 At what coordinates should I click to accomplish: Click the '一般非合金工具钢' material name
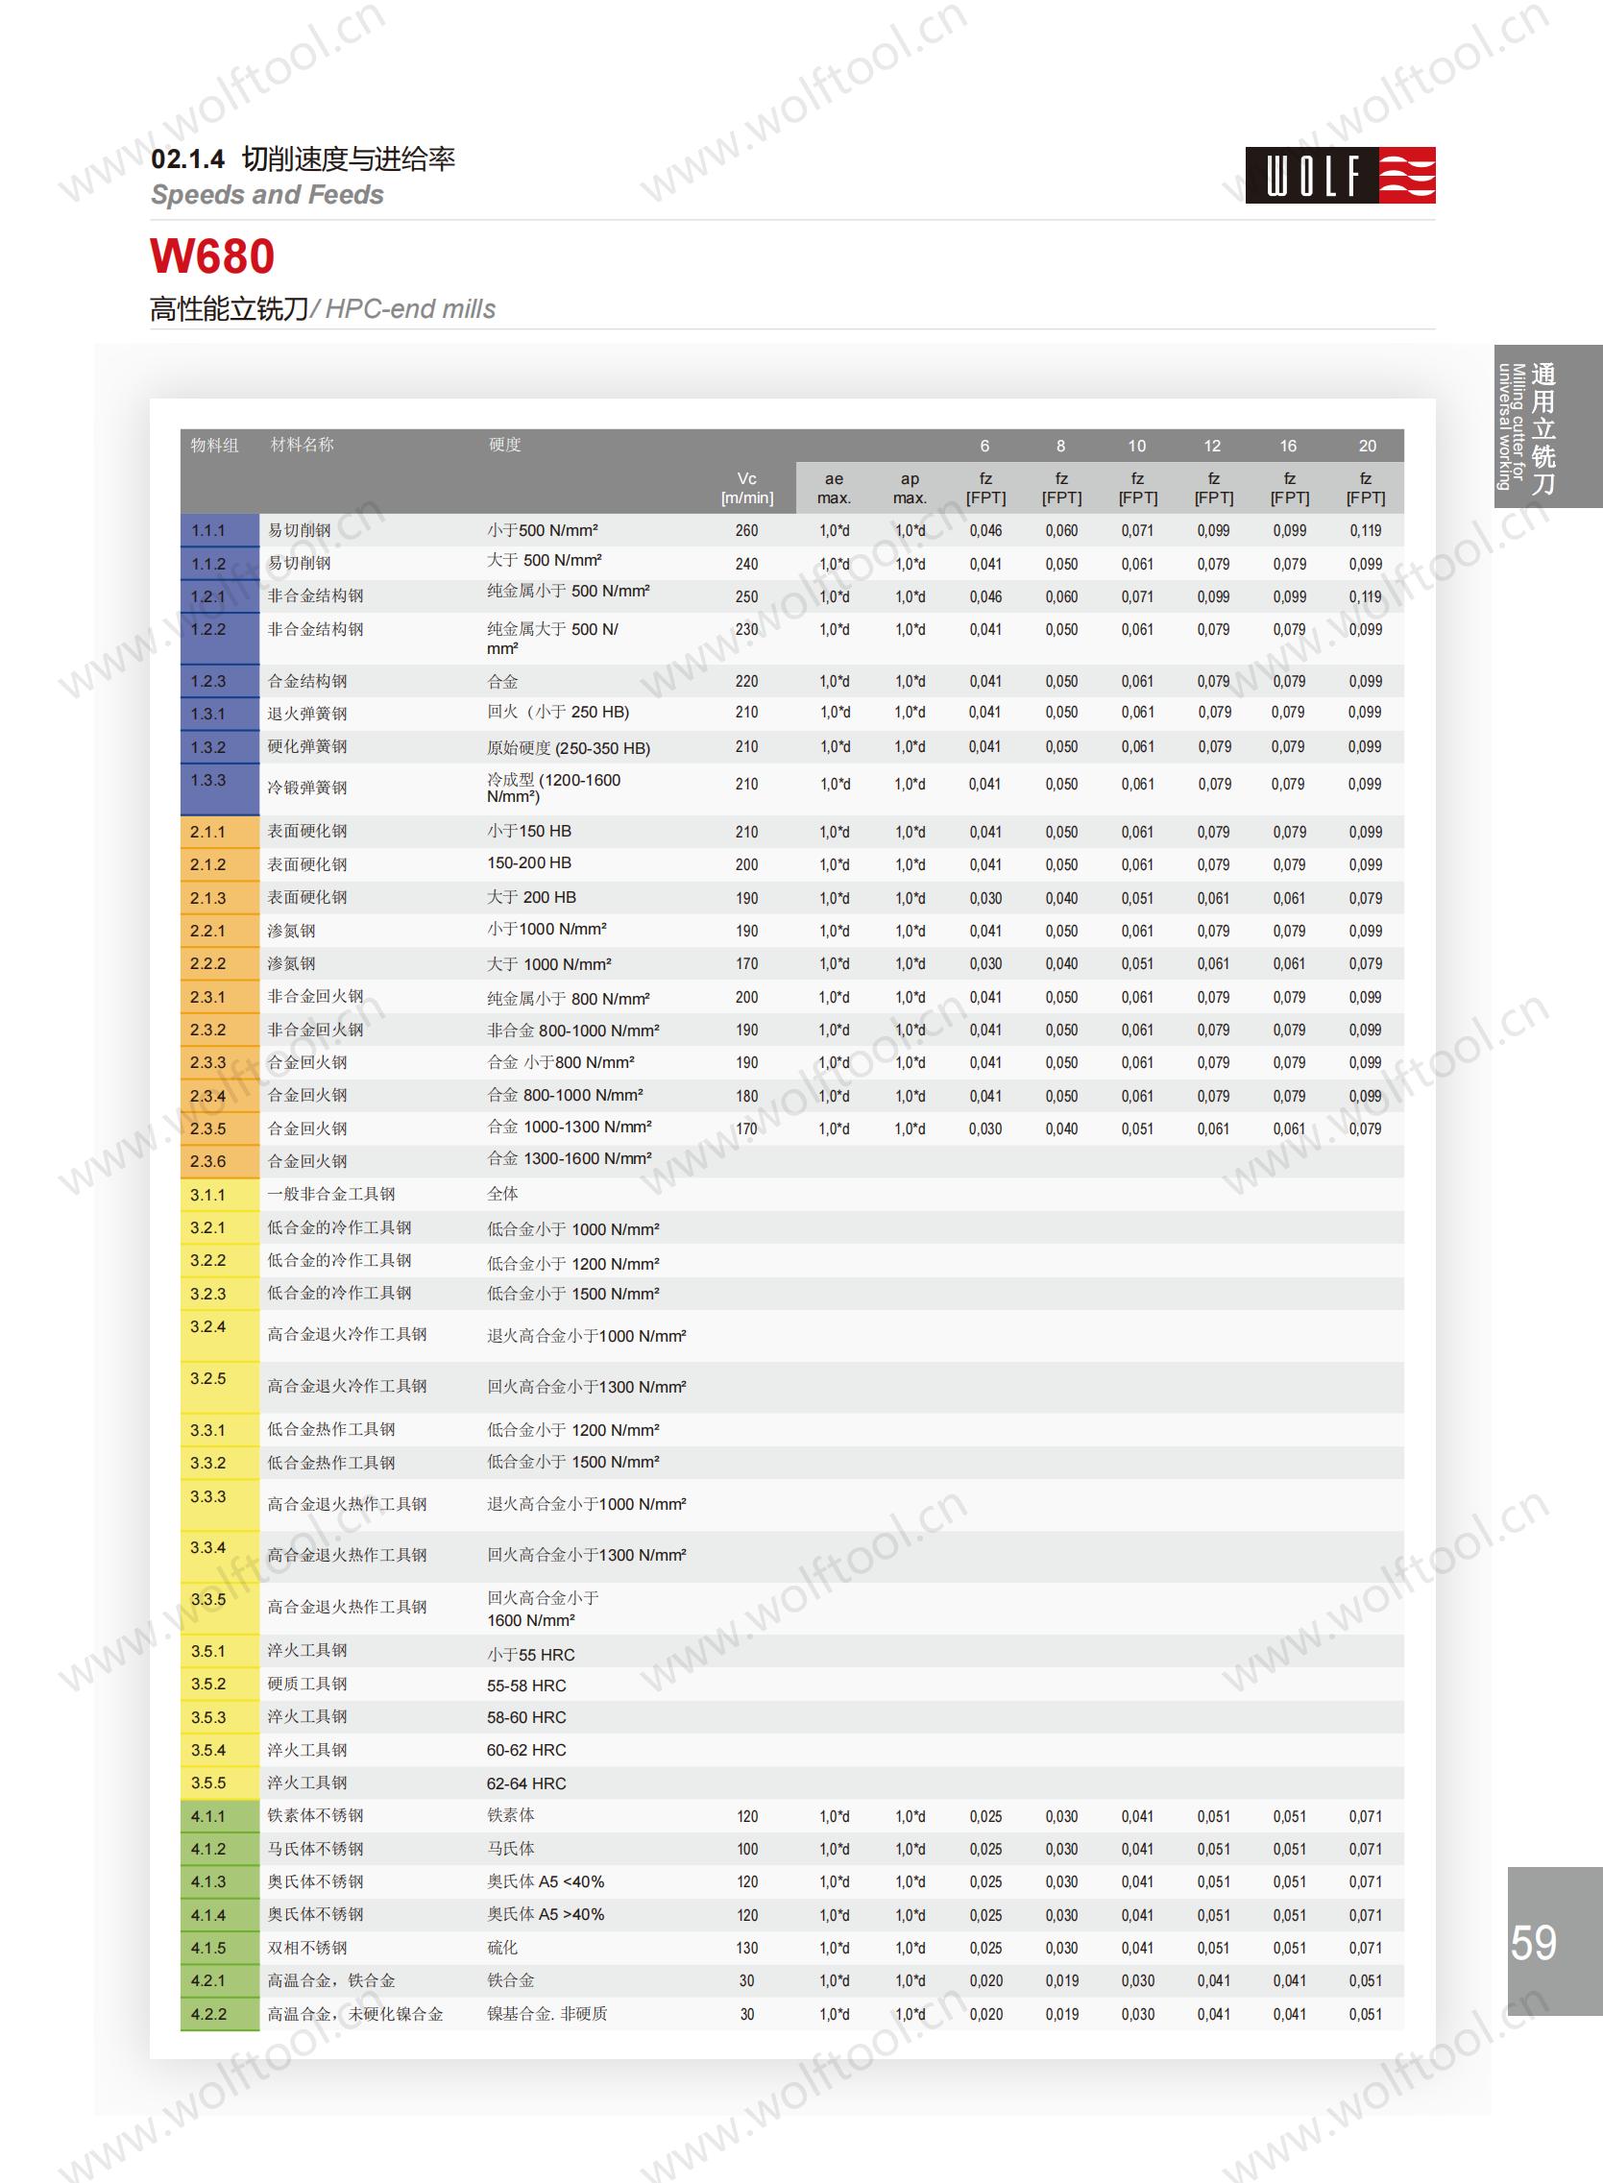[331, 1195]
